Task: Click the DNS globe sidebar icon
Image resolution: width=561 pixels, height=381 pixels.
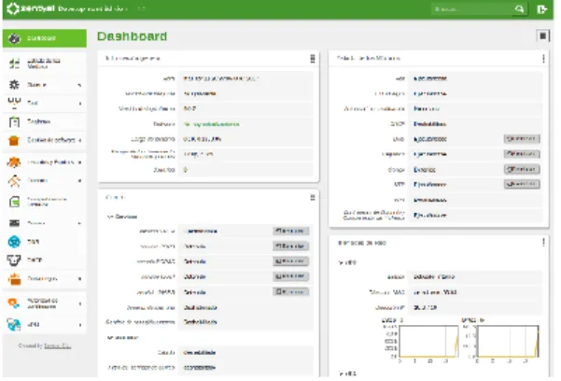Action: [14, 242]
